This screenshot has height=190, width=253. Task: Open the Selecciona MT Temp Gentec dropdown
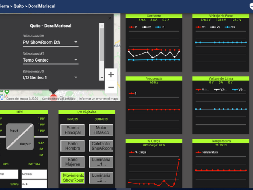tap(51, 60)
